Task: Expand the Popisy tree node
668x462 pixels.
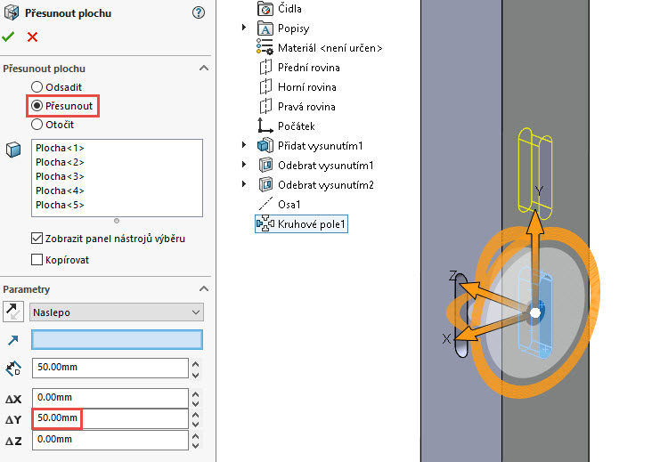Action: click(244, 28)
